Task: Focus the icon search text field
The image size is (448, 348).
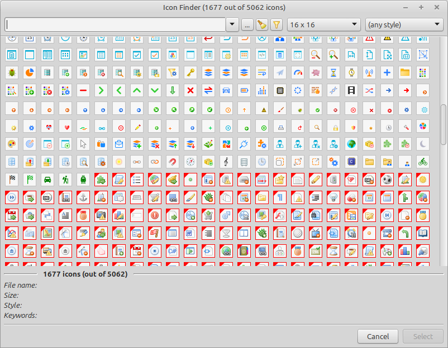Action: (115, 25)
